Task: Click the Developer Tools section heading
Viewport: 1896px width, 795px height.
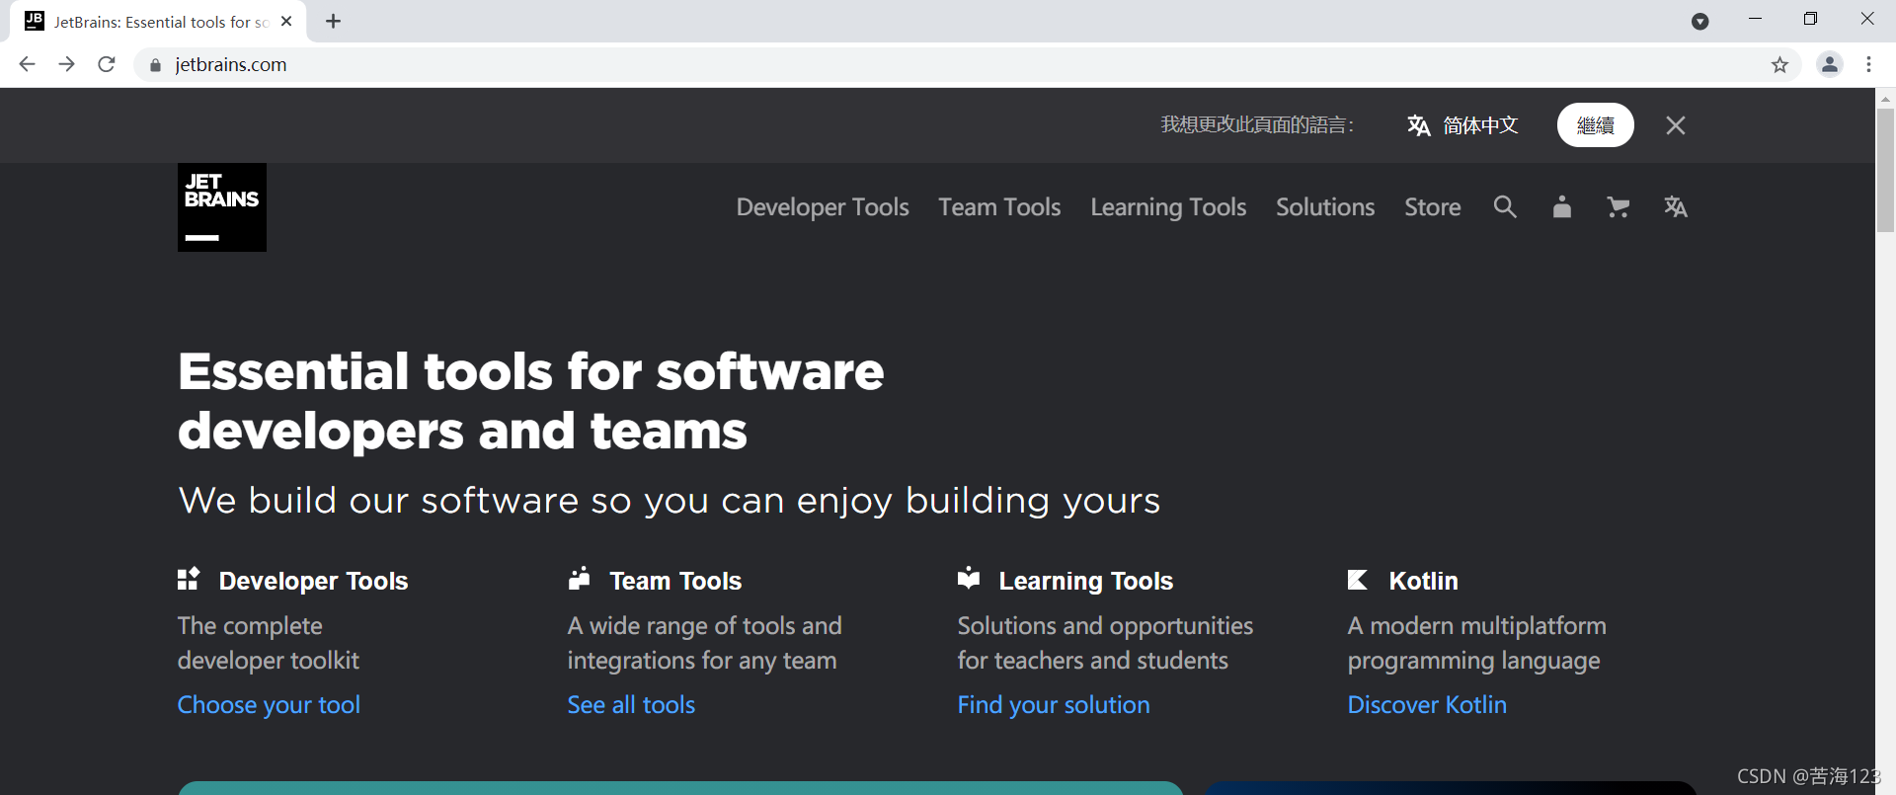Action: pos(313,581)
